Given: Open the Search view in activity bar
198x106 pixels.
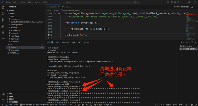Looking at the screenshot, I should [x=3, y=14].
